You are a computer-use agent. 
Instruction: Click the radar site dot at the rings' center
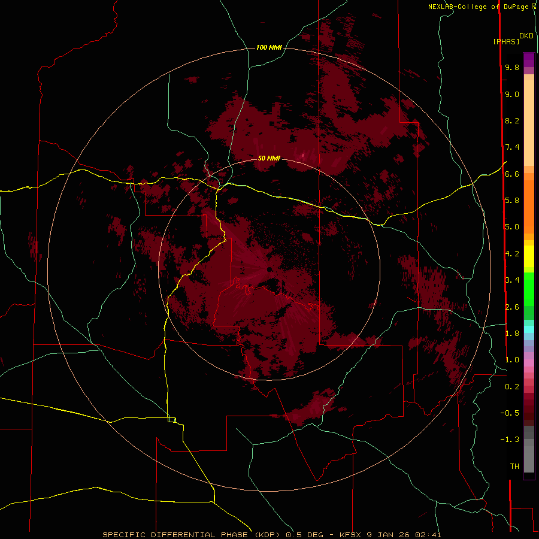coord(269,269)
